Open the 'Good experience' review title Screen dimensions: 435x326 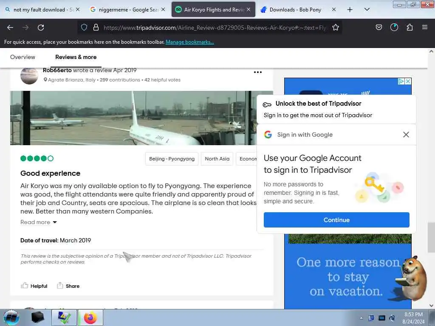coord(50,173)
